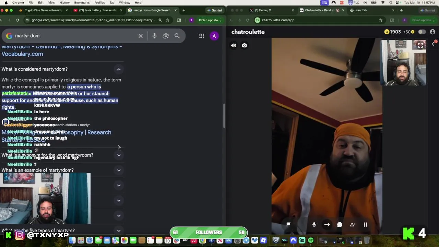Expand self-view to fullscreen

(420, 45)
